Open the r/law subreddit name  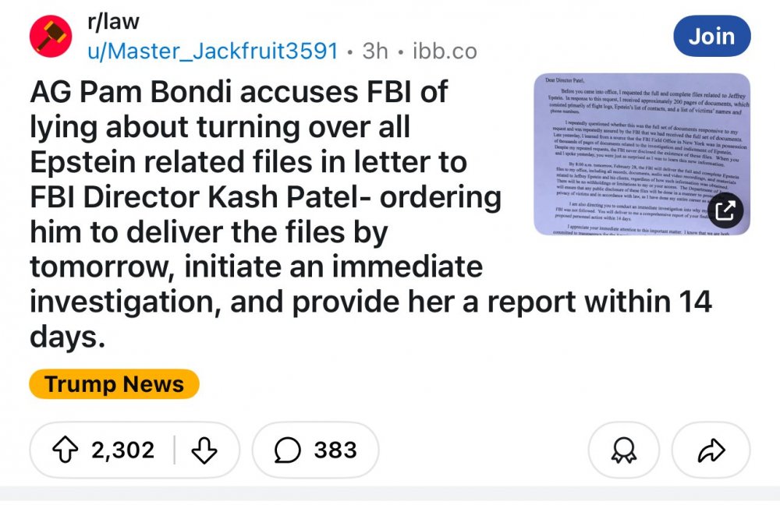pos(113,23)
